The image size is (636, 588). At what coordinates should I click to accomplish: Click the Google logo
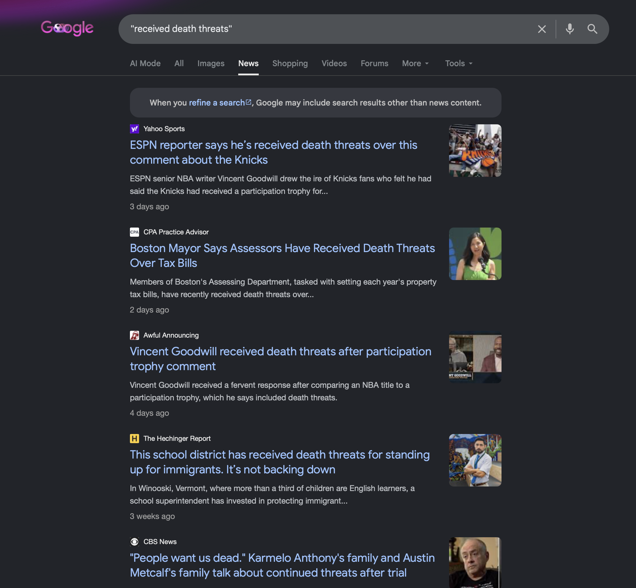(67, 28)
